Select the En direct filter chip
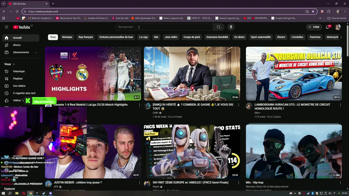The height and width of the screenshot is (196, 349). [239, 37]
